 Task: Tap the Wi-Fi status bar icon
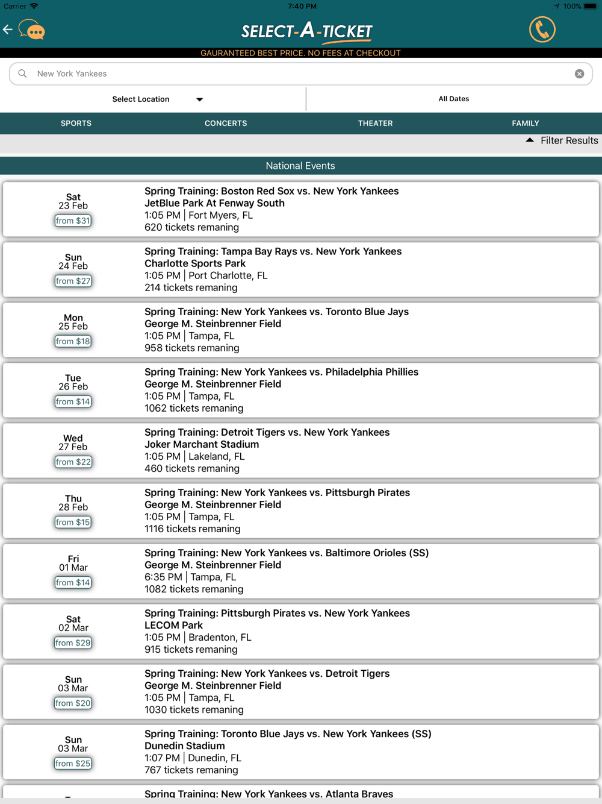tap(34, 6)
